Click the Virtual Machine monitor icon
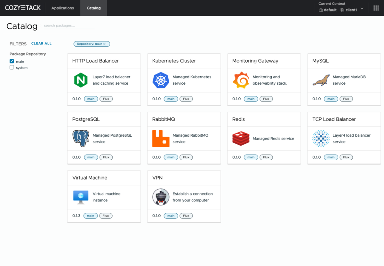This screenshot has height=266, width=384. pos(81,197)
